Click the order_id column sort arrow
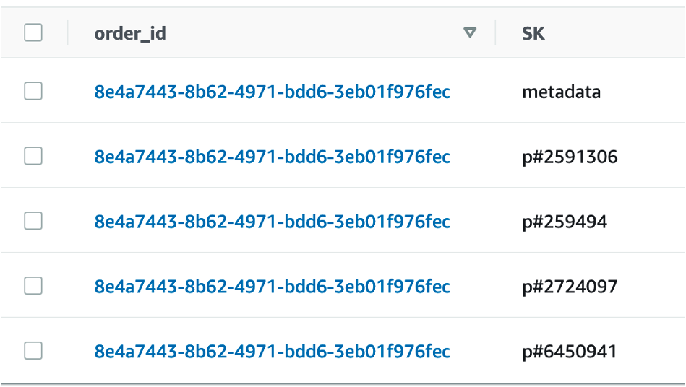The width and height of the screenshot is (686, 387). [471, 32]
